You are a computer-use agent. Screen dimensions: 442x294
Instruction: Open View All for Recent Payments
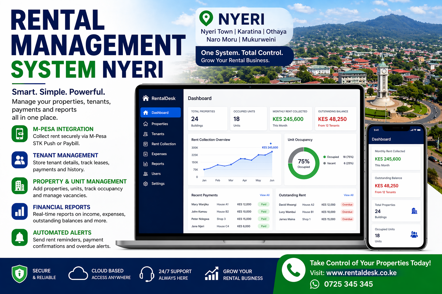pos(264,195)
